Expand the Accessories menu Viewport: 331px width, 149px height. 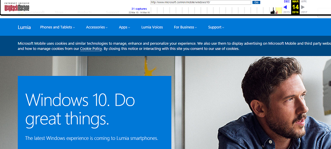(x=97, y=27)
